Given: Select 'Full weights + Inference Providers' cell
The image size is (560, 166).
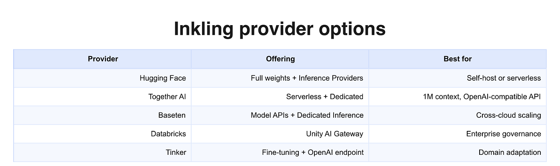Looking at the screenshot, I should click(x=280, y=78).
